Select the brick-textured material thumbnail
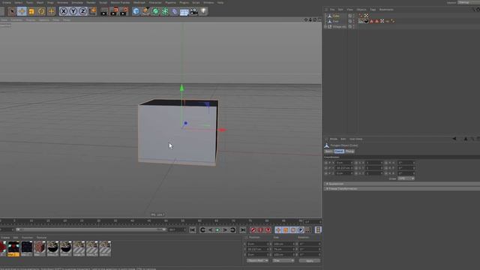This screenshot has width=480, height=270. click(x=40, y=248)
